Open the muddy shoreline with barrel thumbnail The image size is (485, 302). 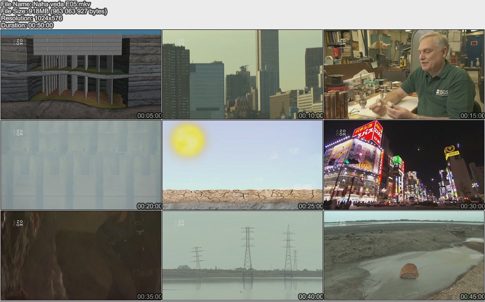tap(404, 256)
